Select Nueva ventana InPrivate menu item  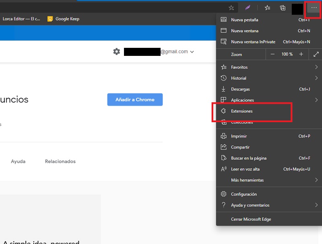tap(269, 42)
